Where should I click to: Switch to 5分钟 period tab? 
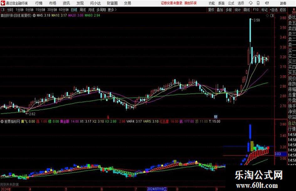click(29, 10)
